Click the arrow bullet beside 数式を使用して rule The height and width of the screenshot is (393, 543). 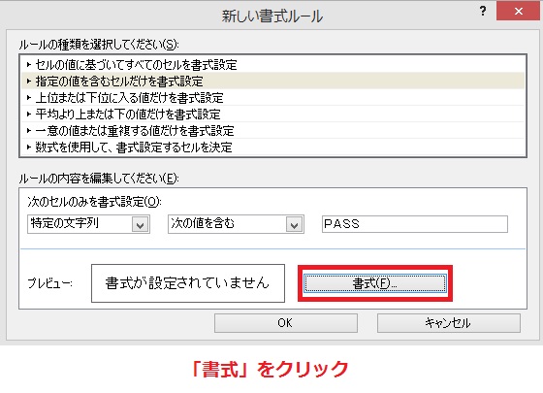tap(29, 147)
